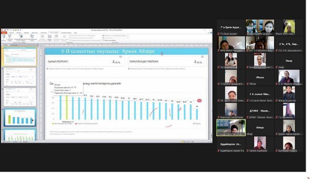Click the From Current Slide icon
Image resolution: width=318 pixels, height=179 pixels.
[x=10, y=37]
